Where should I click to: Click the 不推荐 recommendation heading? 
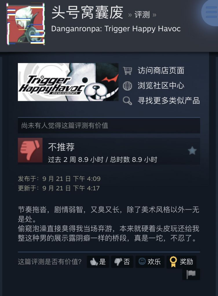(61, 147)
